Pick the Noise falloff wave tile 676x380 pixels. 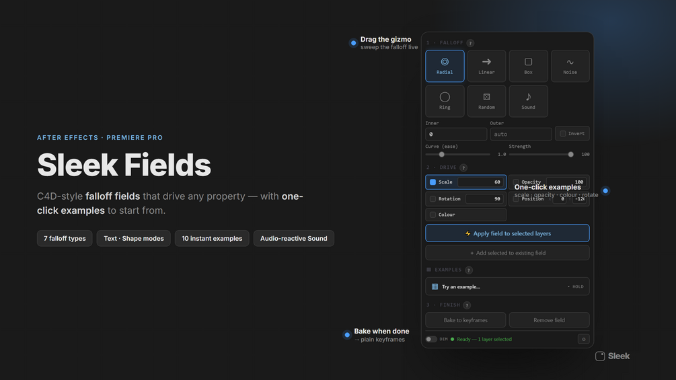tap(570, 66)
